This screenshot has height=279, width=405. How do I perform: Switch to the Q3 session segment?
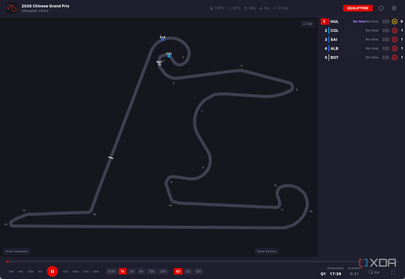[x=198, y=271]
